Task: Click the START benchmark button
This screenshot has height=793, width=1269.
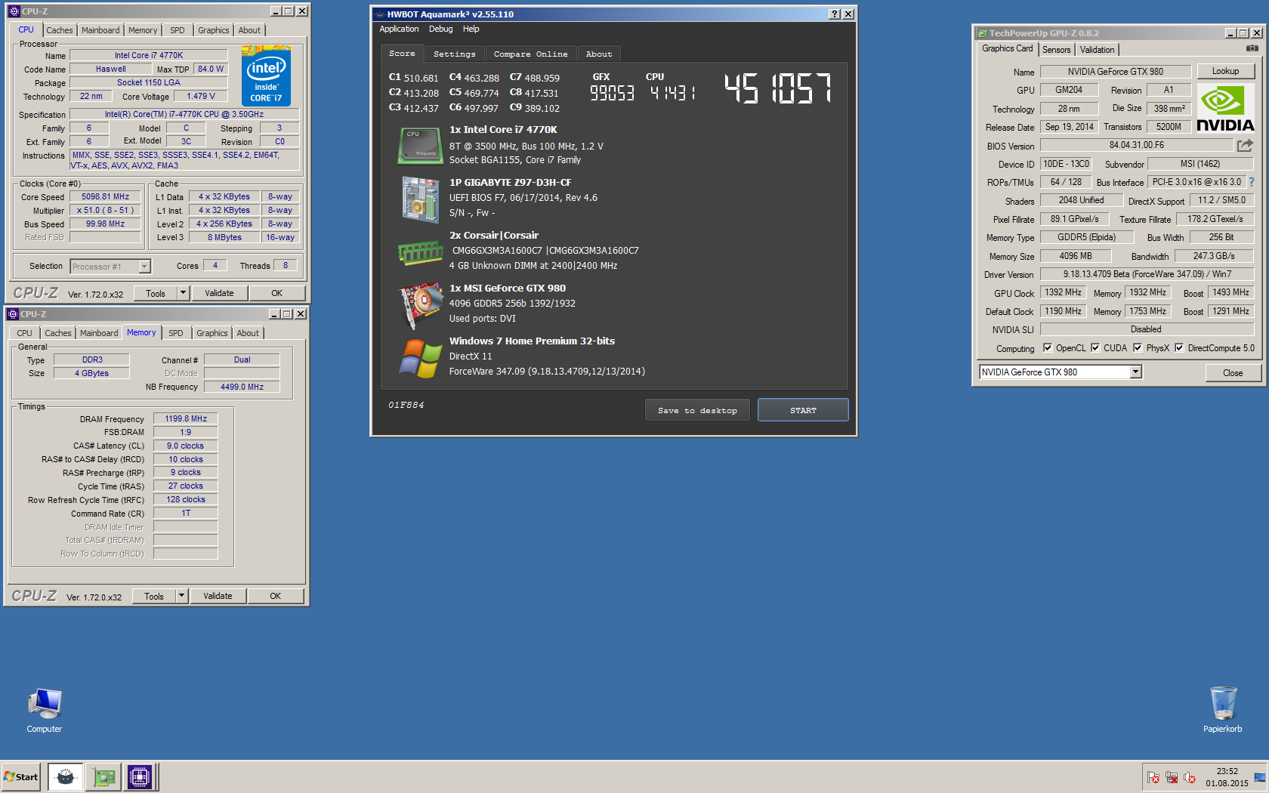Action: [x=803, y=410]
